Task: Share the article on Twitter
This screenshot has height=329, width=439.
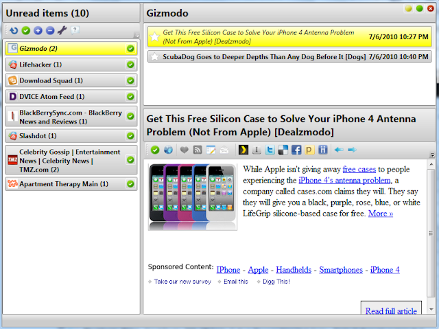Action: (270, 150)
